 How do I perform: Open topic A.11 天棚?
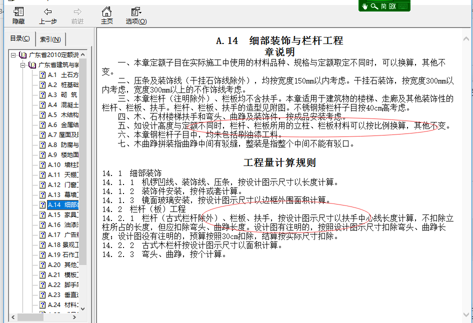[x=63, y=174]
